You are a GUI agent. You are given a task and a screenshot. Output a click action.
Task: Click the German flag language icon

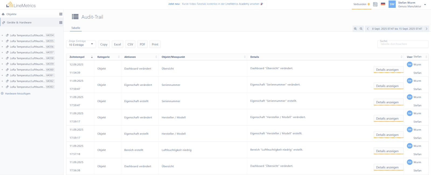(383, 4)
